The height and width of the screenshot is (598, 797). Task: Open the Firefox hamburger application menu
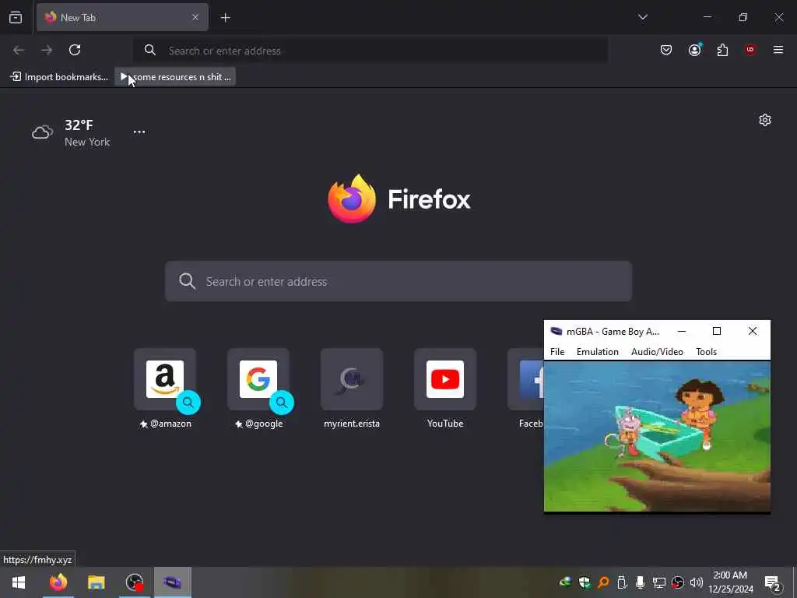coord(778,50)
